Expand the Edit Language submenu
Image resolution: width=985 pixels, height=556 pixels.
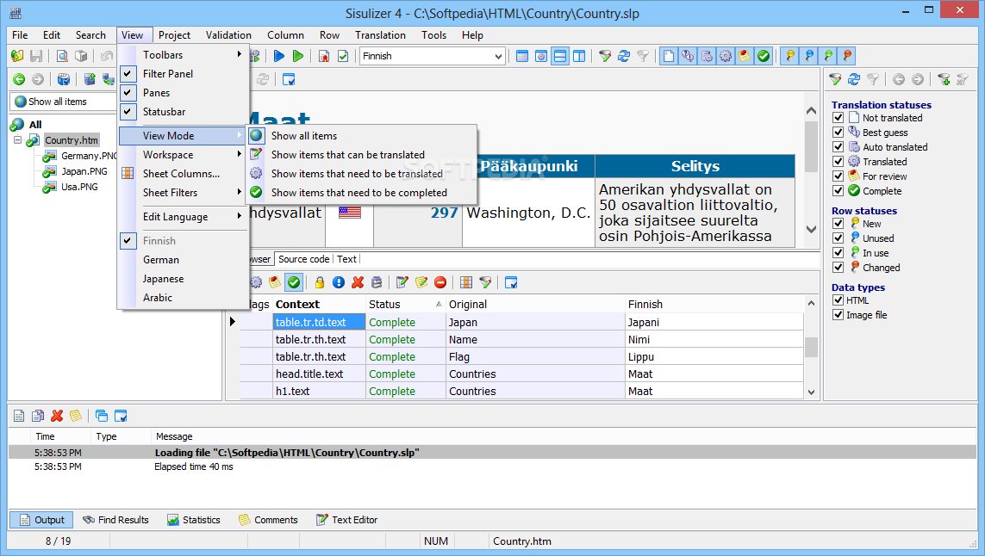coord(182,217)
